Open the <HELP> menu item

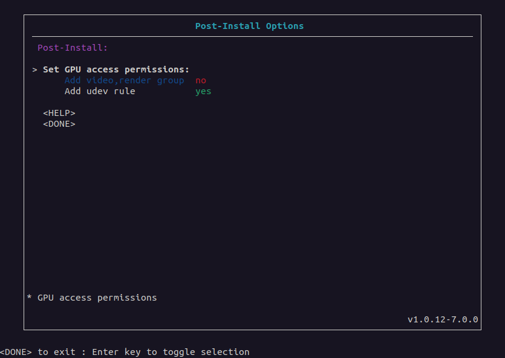click(x=59, y=113)
